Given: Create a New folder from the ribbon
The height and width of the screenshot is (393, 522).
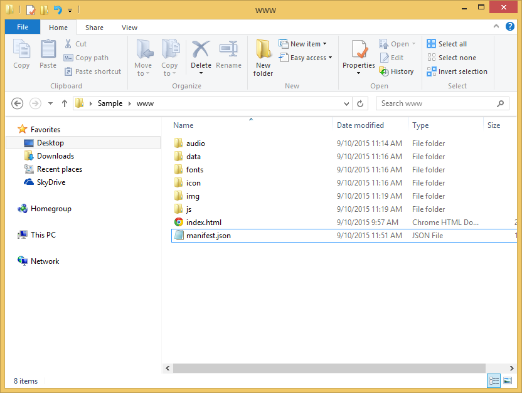Looking at the screenshot, I should [x=263, y=58].
